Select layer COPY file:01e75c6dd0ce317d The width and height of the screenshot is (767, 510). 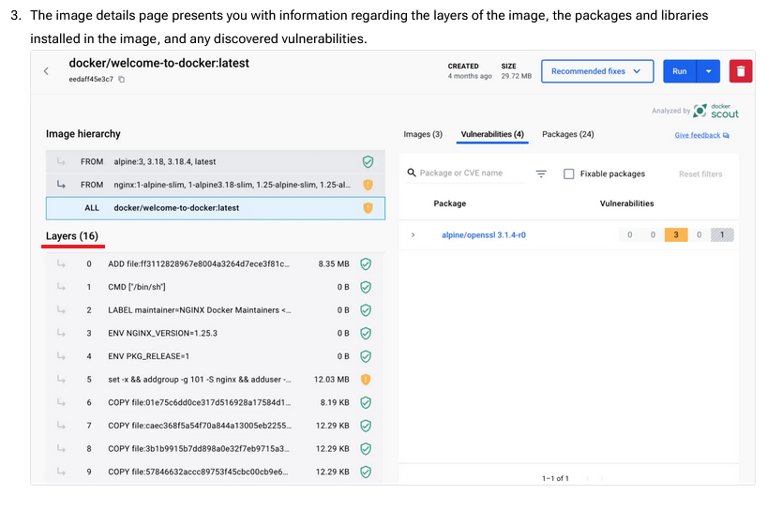[216, 402]
